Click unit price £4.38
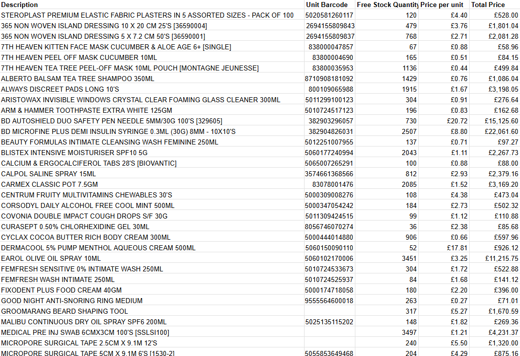The height and width of the screenshot is (356, 520). pyautogui.click(x=459, y=196)
